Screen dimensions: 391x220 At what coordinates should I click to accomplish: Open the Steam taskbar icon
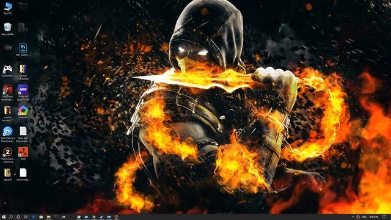101,217
